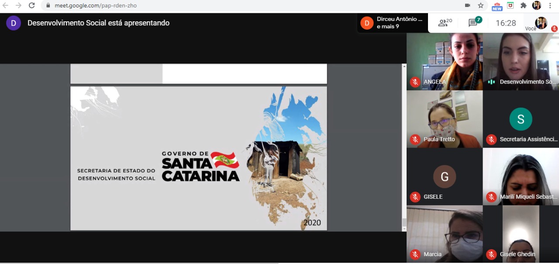Click the name label 'Marcia'
The width and height of the screenshot is (559, 264).
[x=432, y=254]
